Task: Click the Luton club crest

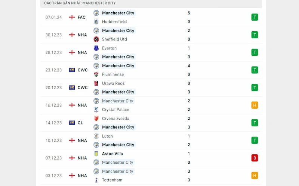Action: click(96, 136)
